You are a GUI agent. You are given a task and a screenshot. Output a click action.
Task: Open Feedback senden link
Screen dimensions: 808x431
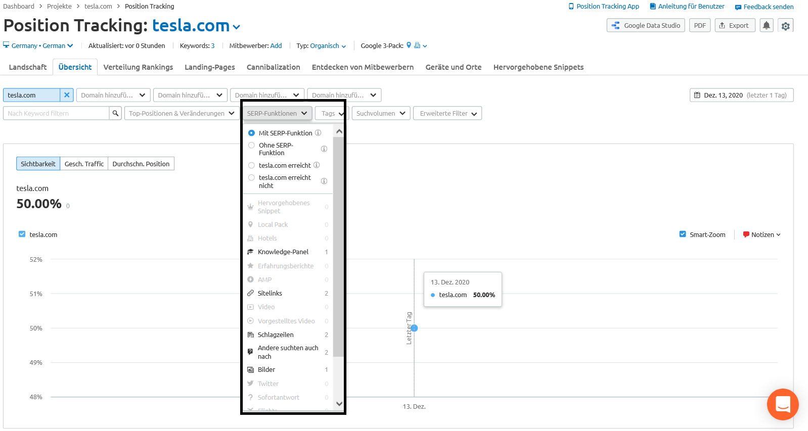(x=765, y=7)
